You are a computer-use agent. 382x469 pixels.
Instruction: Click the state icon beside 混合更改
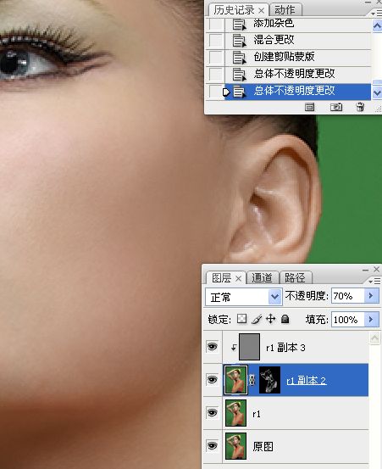point(239,41)
